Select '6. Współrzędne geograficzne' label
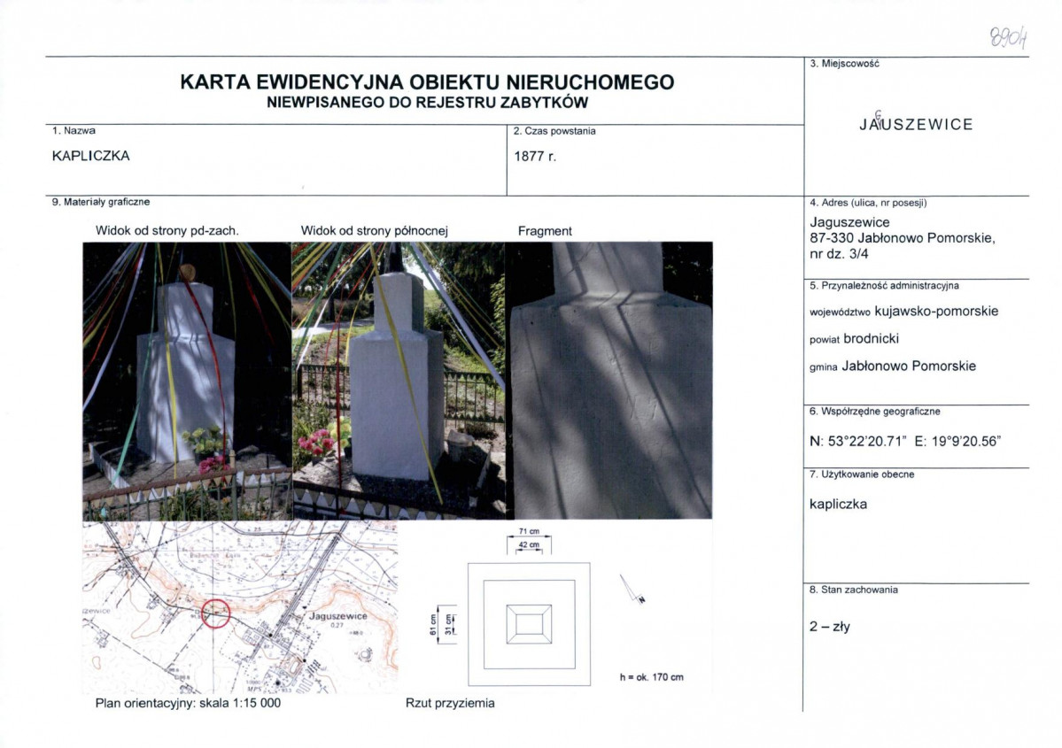The width and height of the screenshot is (1062, 748). point(875,411)
